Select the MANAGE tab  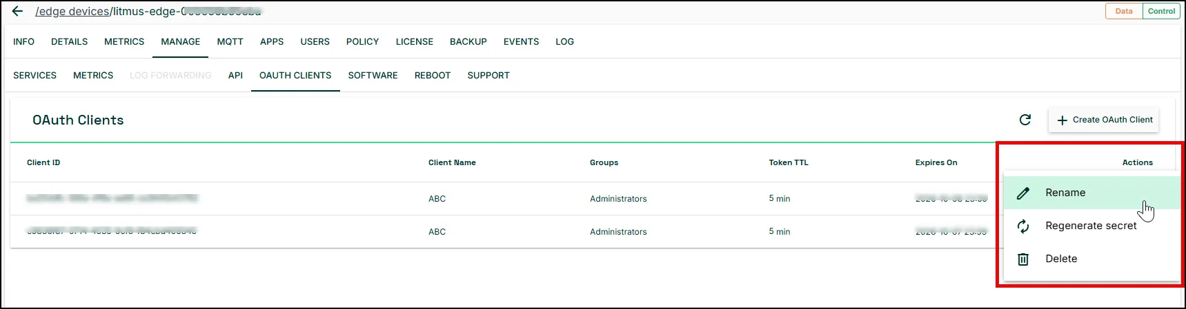181,41
